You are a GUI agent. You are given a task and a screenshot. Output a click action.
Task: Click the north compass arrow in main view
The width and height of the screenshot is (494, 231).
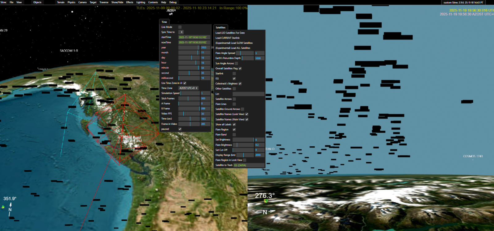coord(10,205)
